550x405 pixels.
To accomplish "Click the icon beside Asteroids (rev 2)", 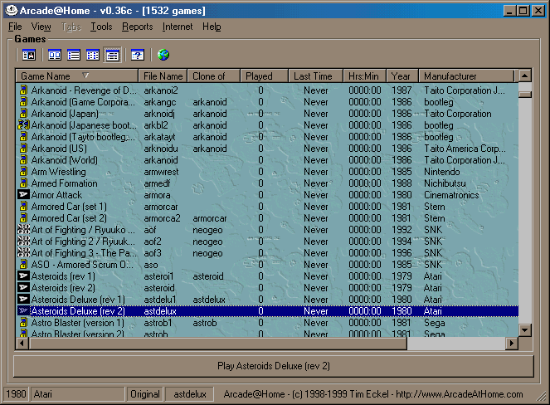I will [x=23, y=287].
